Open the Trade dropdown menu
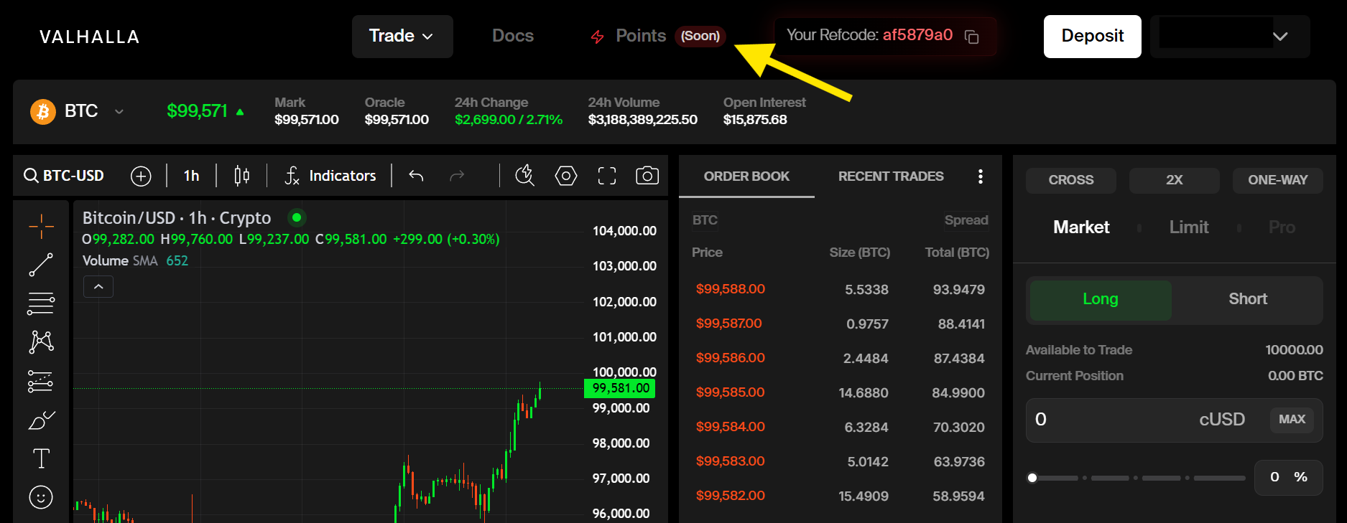The height and width of the screenshot is (523, 1347). click(x=402, y=36)
